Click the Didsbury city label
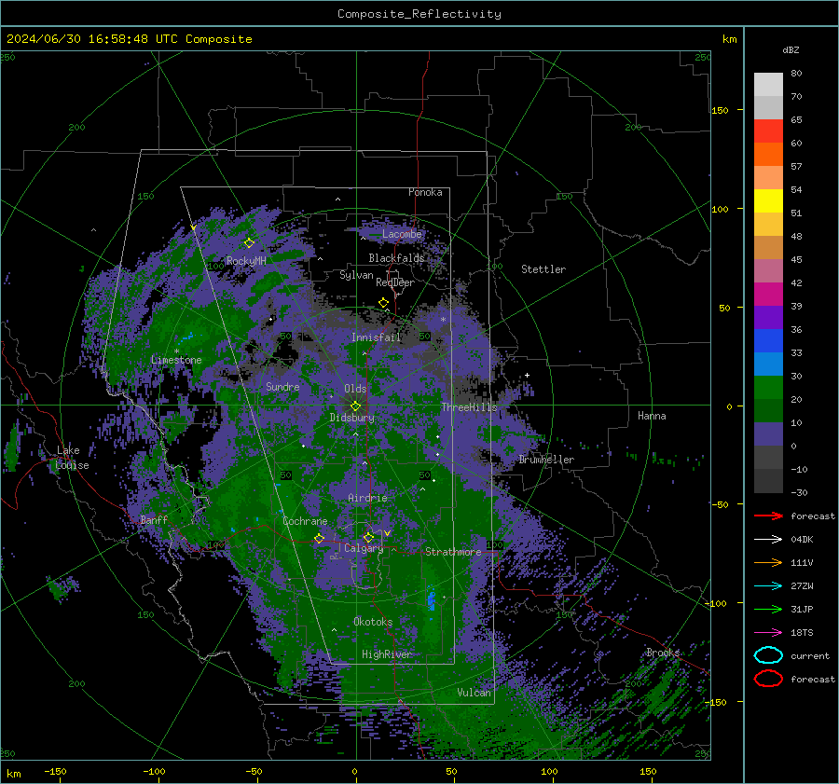 click(x=352, y=418)
